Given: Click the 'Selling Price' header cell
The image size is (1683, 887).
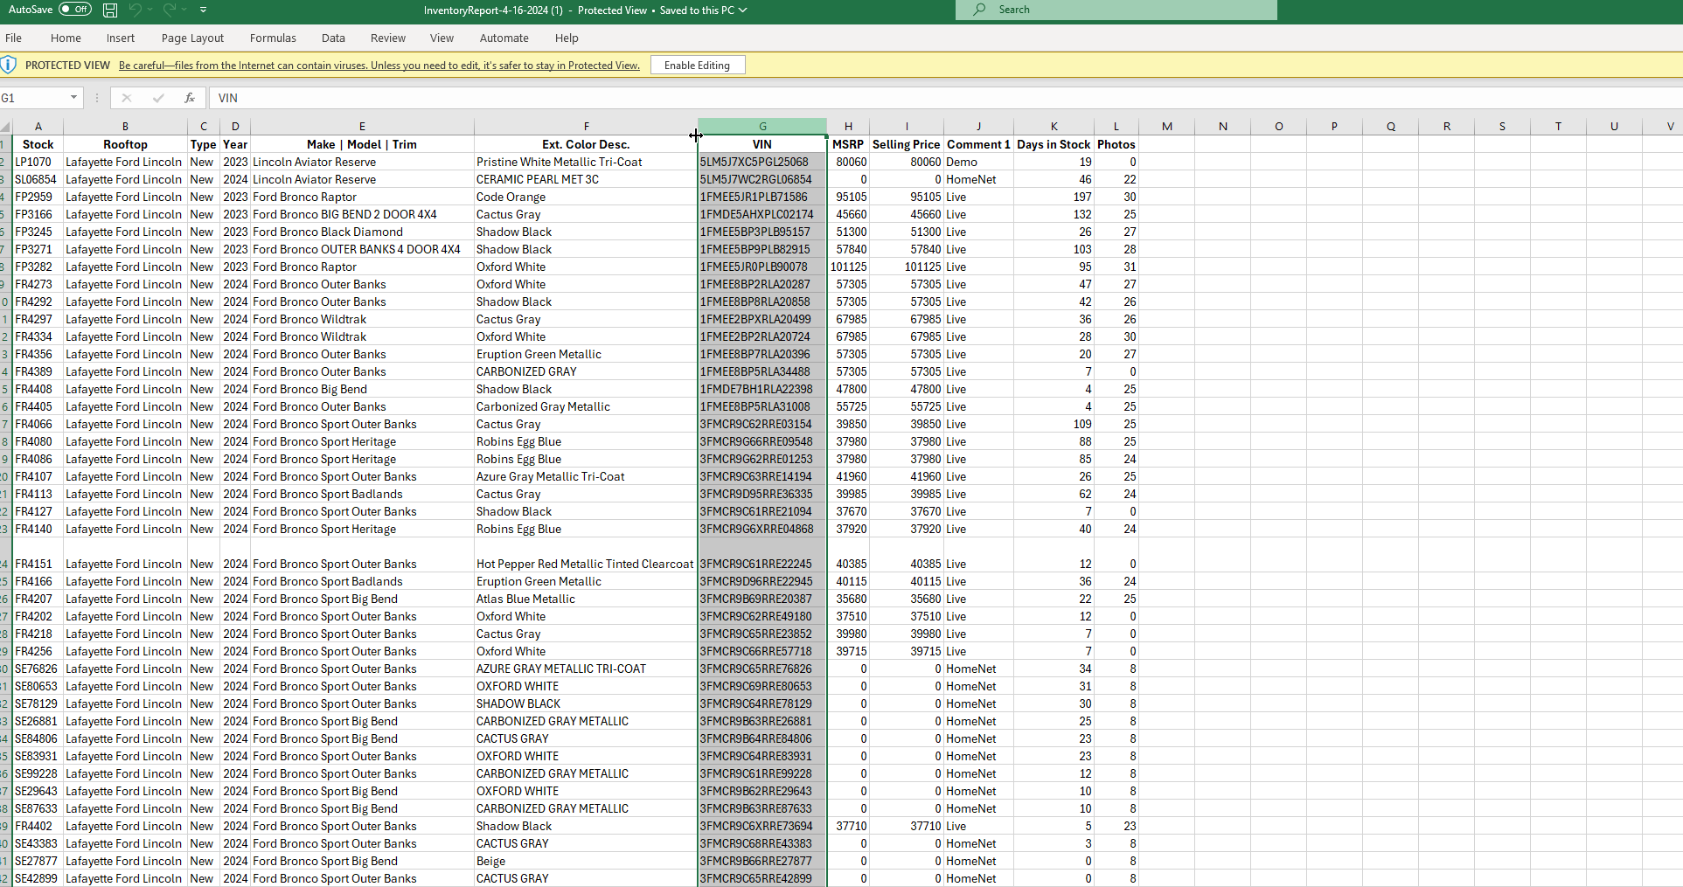Looking at the screenshot, I should point(907,144).
